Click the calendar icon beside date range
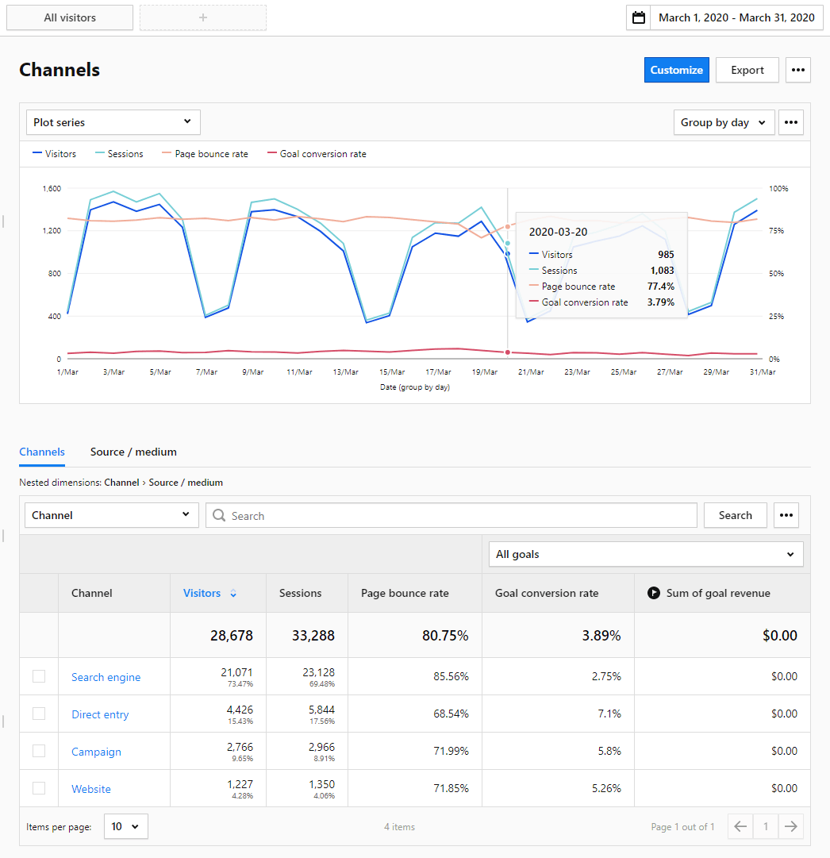The width and height of the screenshot is (830, 858). [x=638, y=17]
